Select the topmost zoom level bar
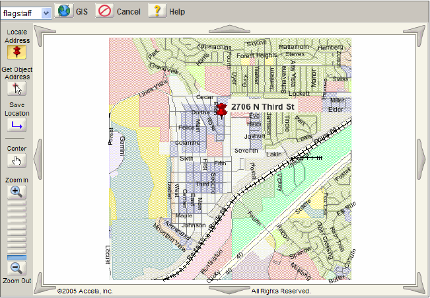 [17, 203]
